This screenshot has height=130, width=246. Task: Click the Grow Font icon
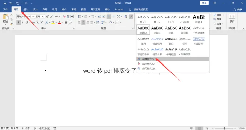(x=47, y=16)
